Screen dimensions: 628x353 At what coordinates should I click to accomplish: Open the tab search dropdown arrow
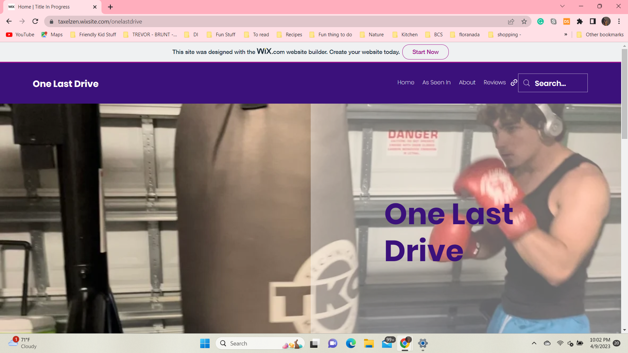(x=562, y=6)
